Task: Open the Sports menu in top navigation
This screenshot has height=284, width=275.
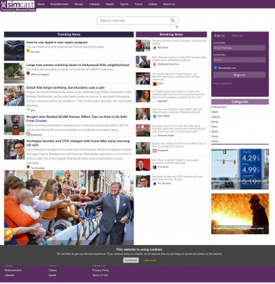Action: pos(124,4)
